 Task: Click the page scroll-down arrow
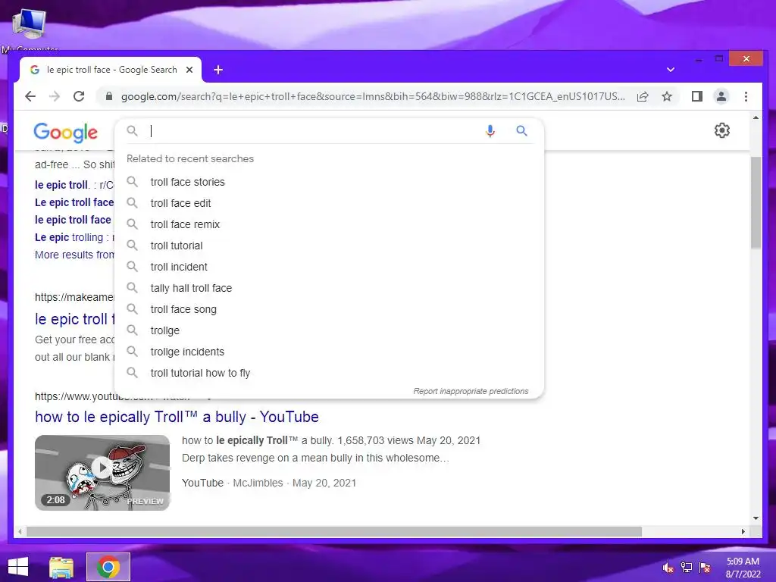(756, 518)
